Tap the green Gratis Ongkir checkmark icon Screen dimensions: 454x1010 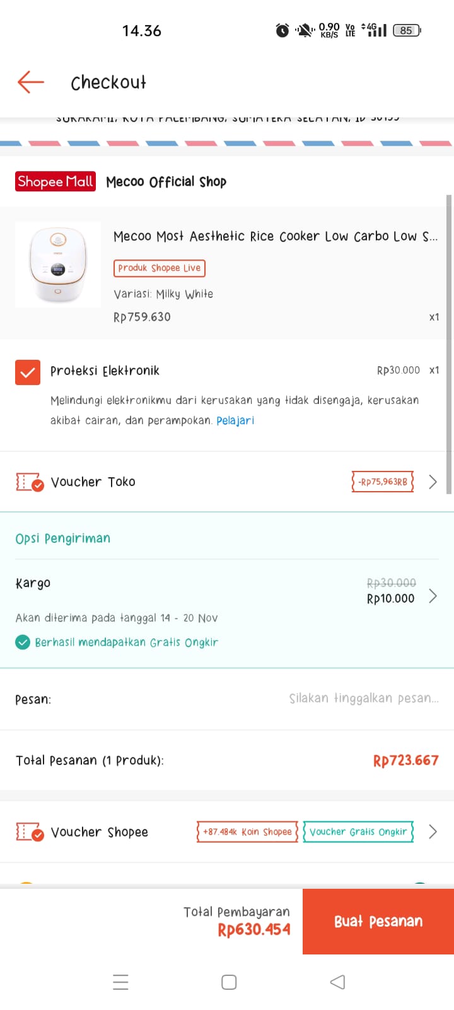(x=23, y=643)
